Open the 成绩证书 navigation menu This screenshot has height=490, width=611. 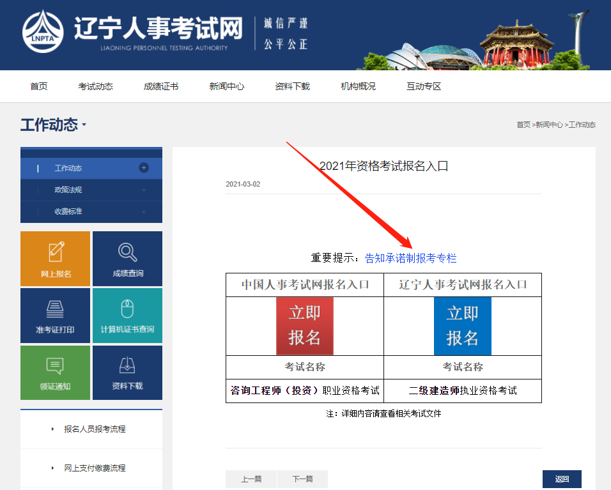coord(161,86)
